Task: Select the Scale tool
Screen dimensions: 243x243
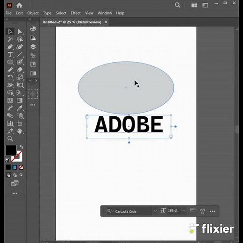Action: click(20, 77)
